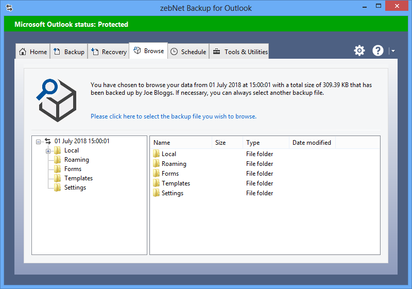412x289 pixels.
Task: Click the Roaming folder icon in the file list
Action: (x=156, y=163)
